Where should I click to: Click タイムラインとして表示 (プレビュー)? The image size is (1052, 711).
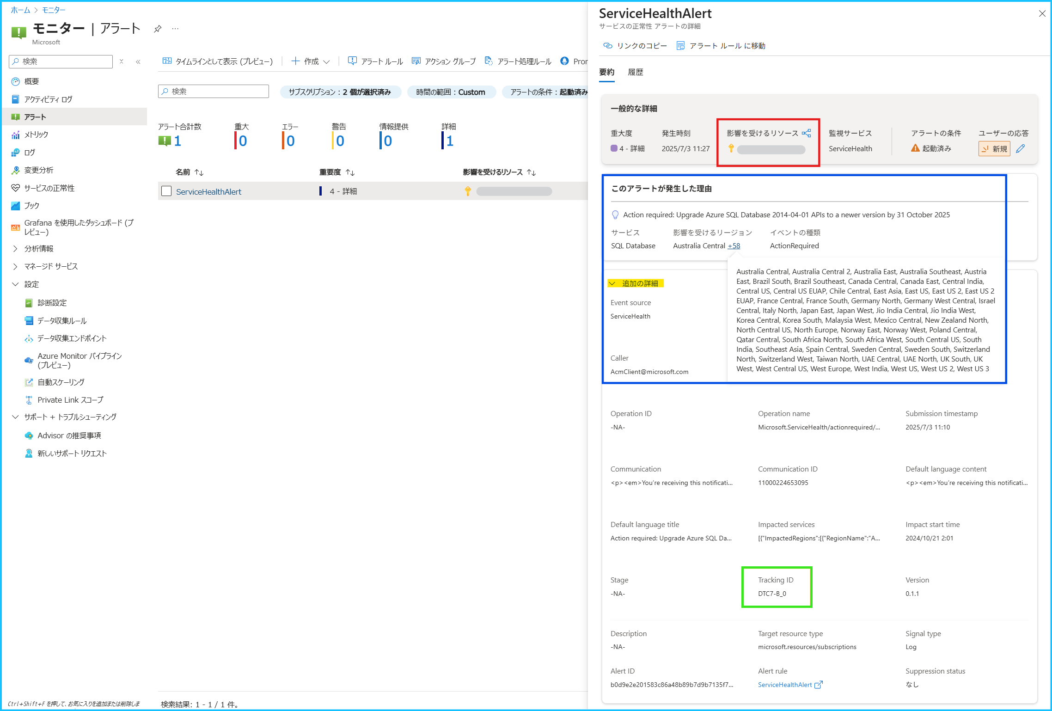(x=218, y=61)
